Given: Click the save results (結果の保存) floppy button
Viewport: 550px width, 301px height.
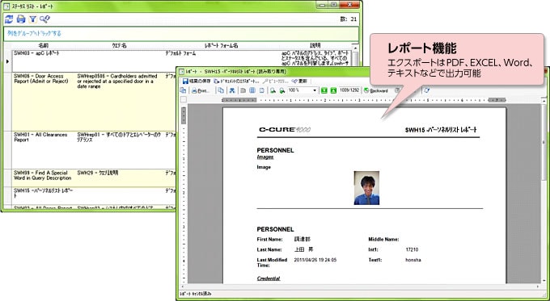Looking at the screenshot, I should pyautogui.click(x=197, y=82).
